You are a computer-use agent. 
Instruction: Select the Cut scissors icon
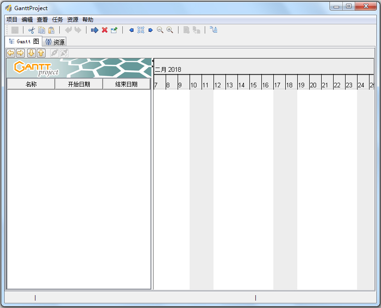[x=31, y=30]
